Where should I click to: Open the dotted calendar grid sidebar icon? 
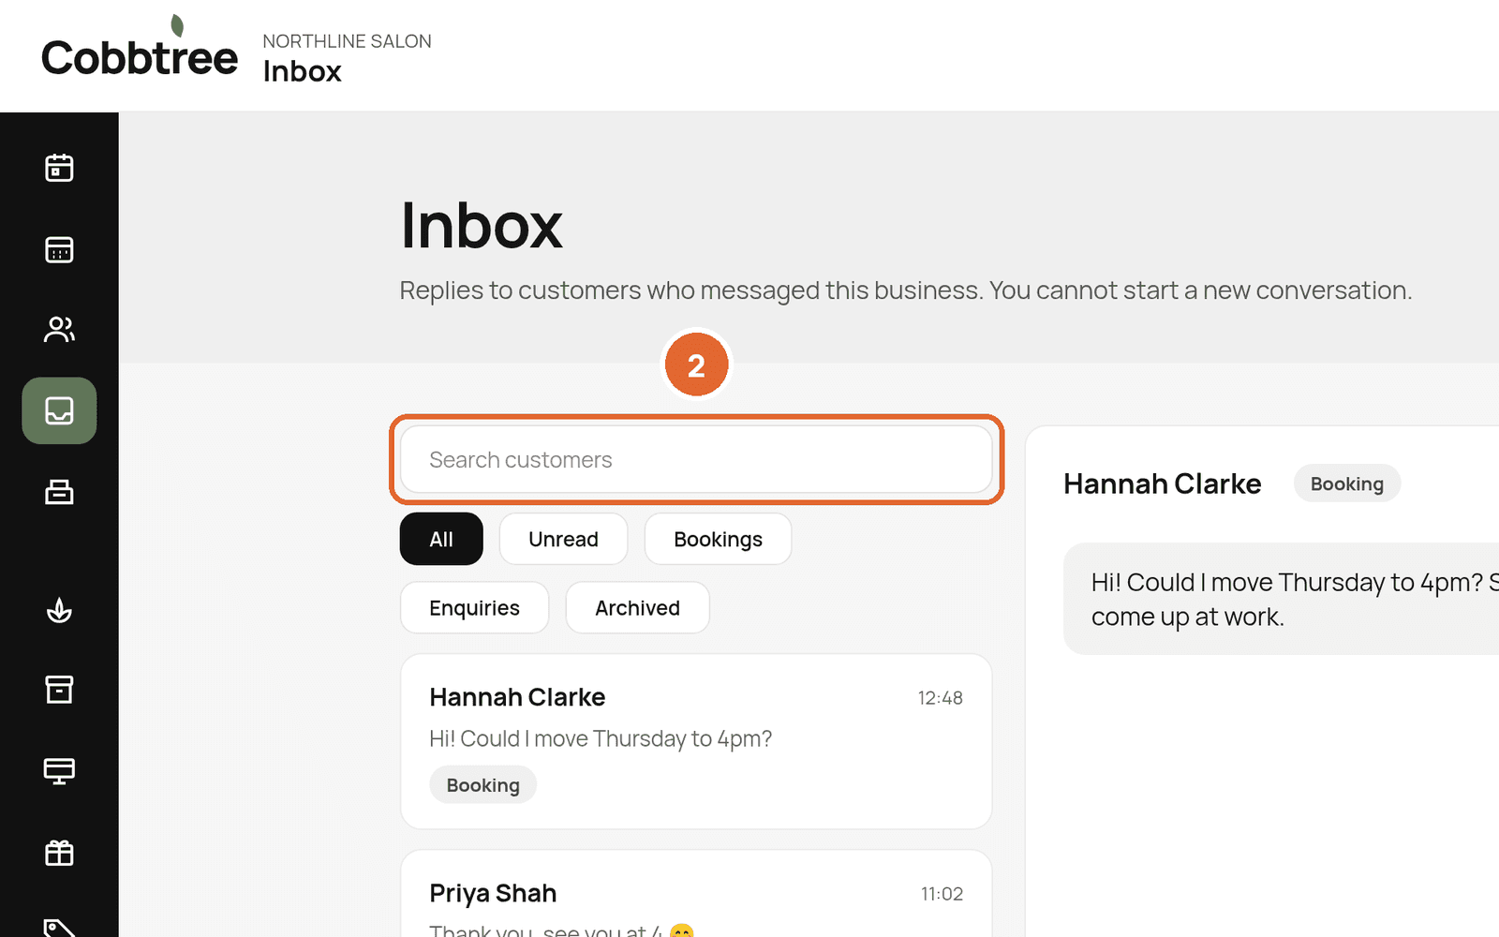pos(59,249)
